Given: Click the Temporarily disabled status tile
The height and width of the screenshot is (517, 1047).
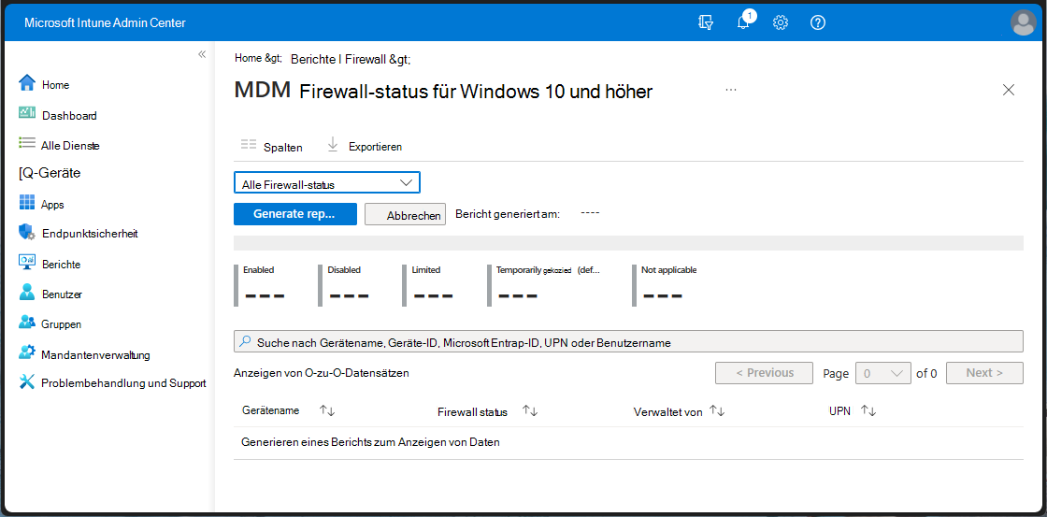Looking at the screenshot, I should [544, 285].
